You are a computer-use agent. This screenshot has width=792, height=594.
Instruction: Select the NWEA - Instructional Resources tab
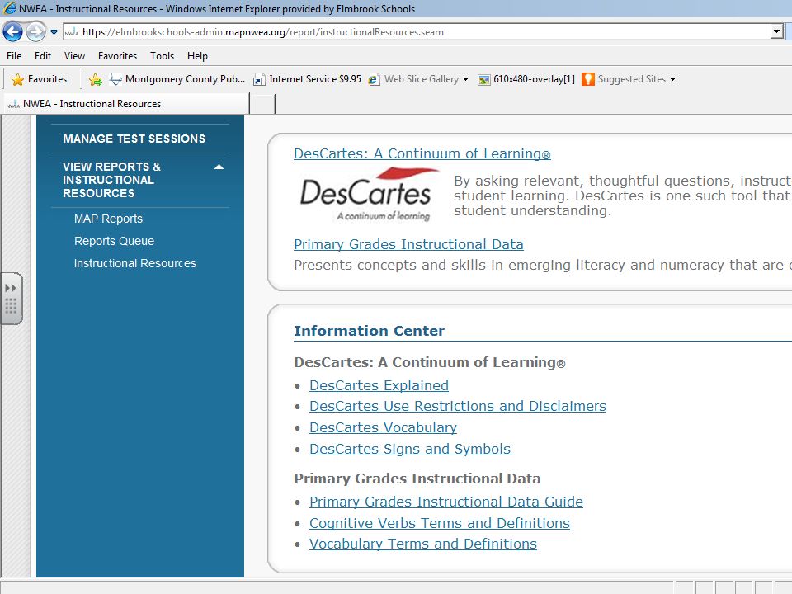pyautogui.click(x=126, y=104)
